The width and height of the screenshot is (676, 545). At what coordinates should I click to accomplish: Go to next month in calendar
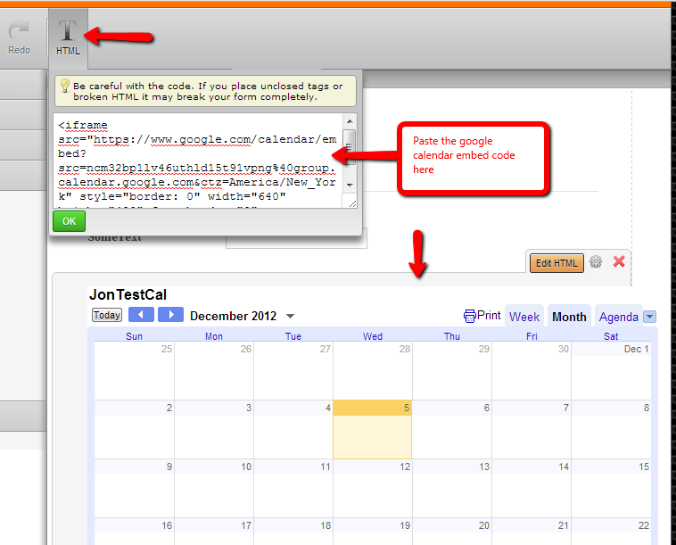click(170, 315)
